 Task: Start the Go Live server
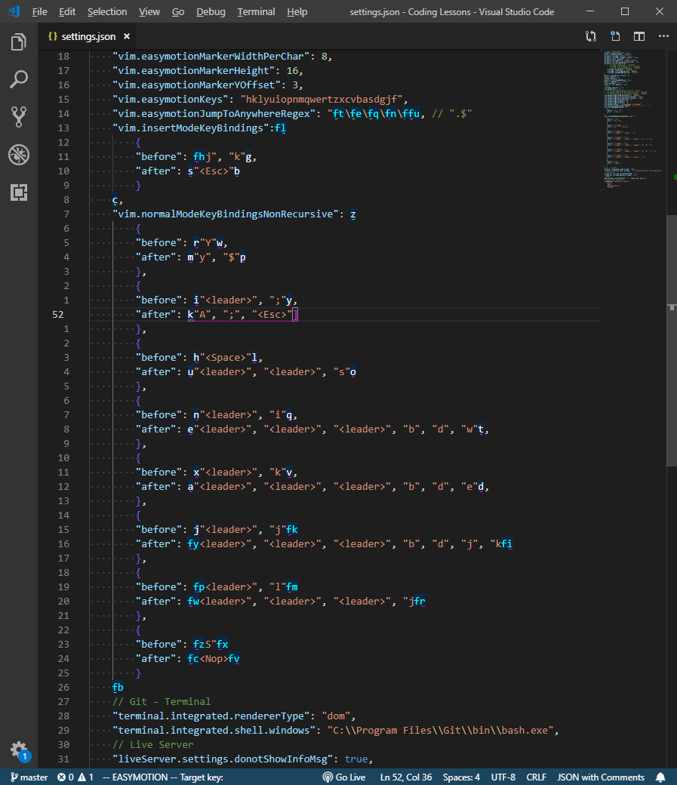pyautogui.click(x=344, y=777)
